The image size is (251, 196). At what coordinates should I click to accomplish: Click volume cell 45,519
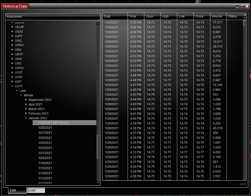pyautogui.click(x=218, y=128)
